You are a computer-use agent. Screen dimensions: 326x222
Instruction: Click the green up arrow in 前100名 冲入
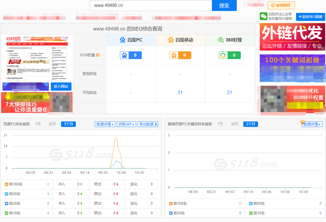pos(81,184)
